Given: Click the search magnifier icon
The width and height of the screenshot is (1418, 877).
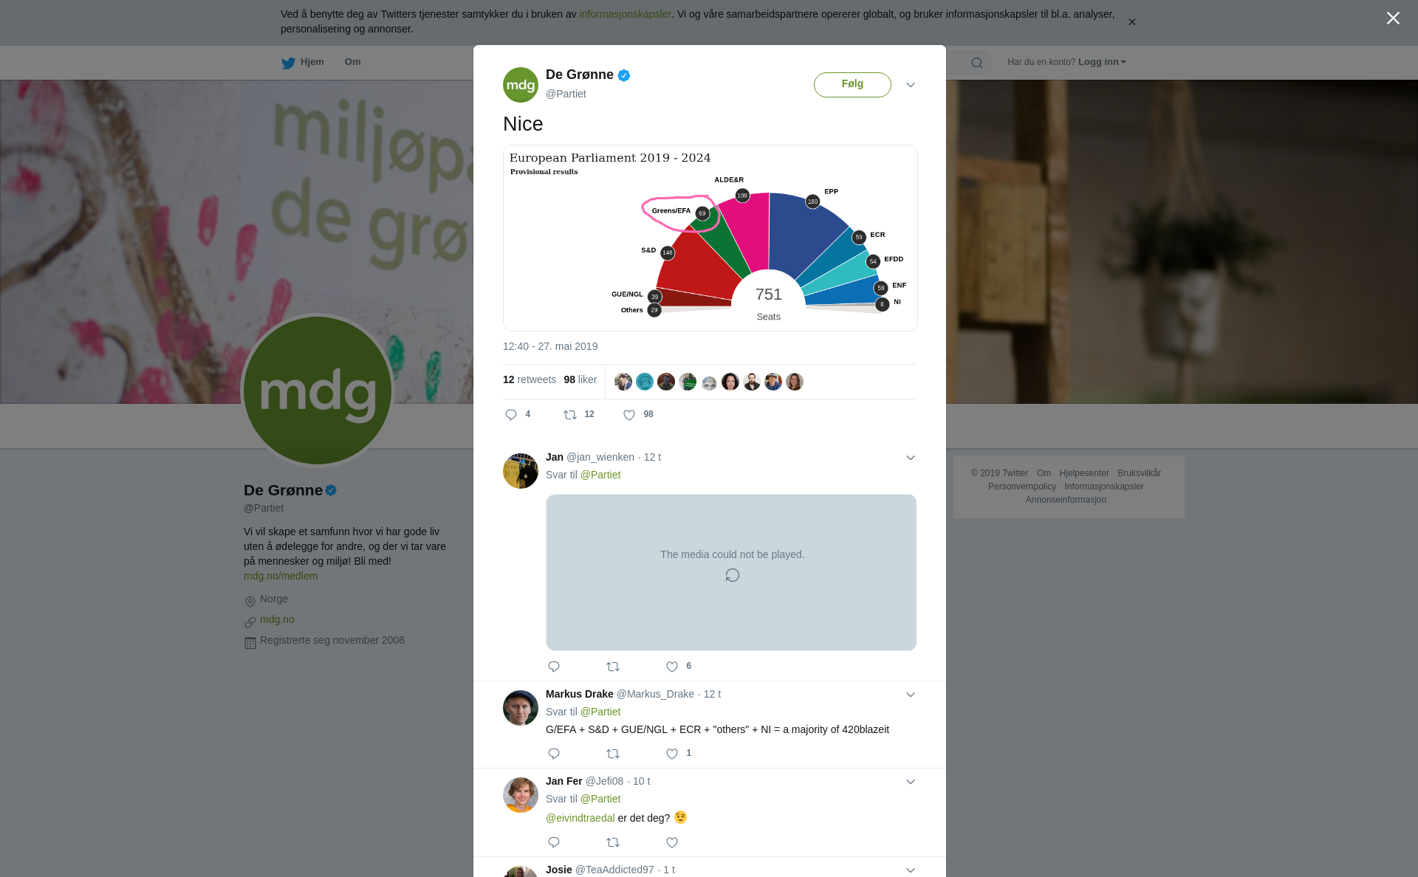Looking at the screenshot, I should (x=977, y=63).
